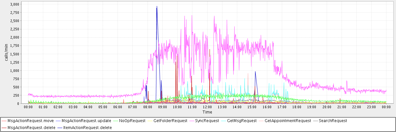This screenshot has height=132, width=396.
Task: Click the 17:00 time axis tick label
Action: pos(282,107)
